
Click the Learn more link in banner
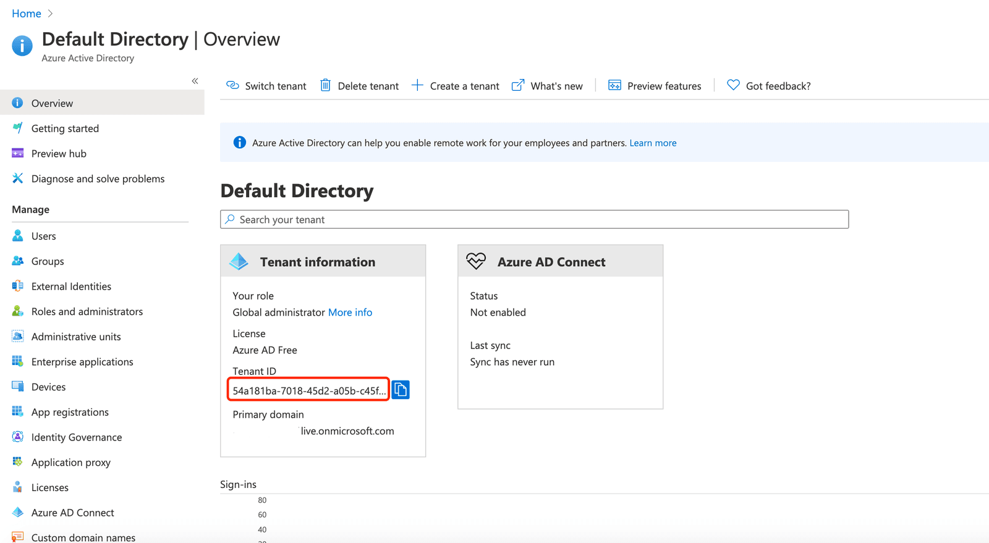[x=653, y=143]
